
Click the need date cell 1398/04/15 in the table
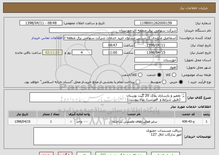(22, 121)
